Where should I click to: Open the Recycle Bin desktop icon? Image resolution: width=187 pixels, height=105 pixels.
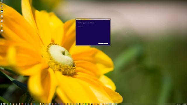(2, 1)
